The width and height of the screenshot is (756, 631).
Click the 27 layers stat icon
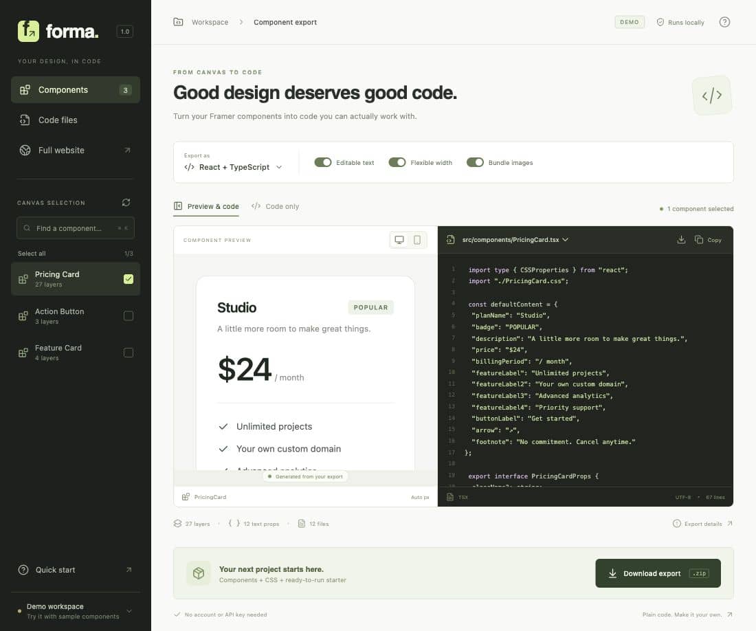177,524
